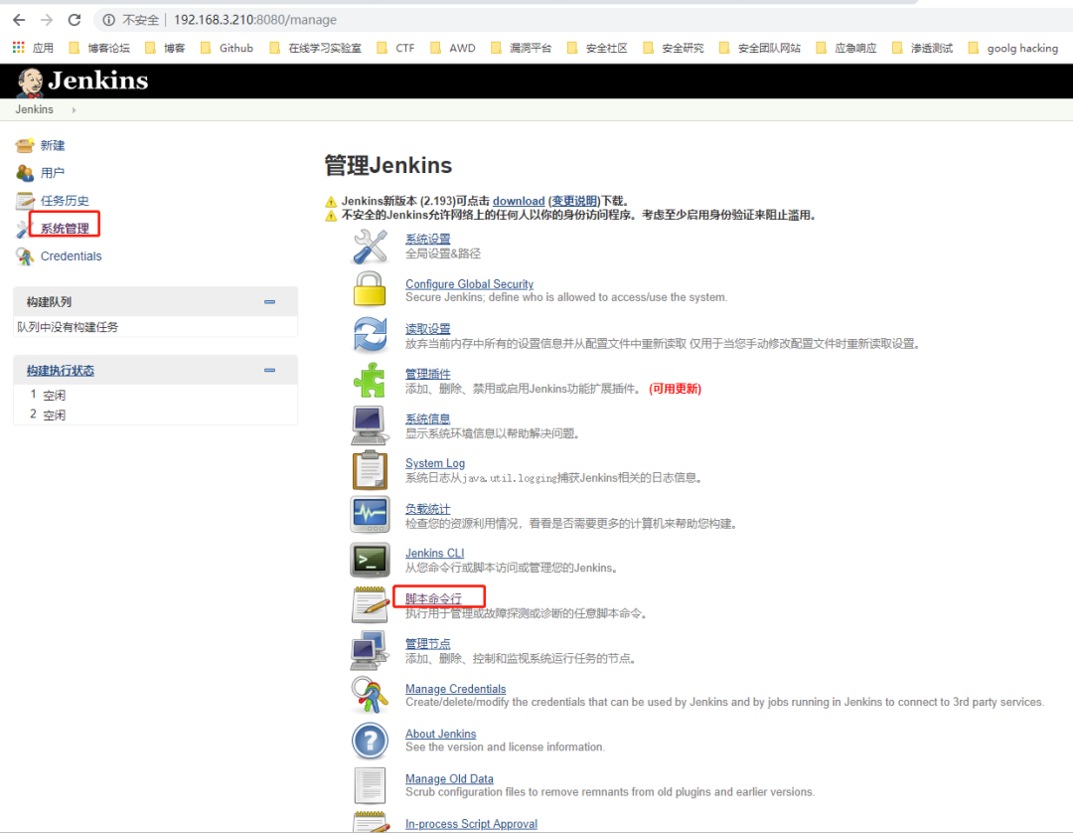Click the Credentials keys icon in sidebar

25,256
